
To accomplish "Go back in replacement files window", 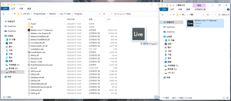I will point(163,15).
